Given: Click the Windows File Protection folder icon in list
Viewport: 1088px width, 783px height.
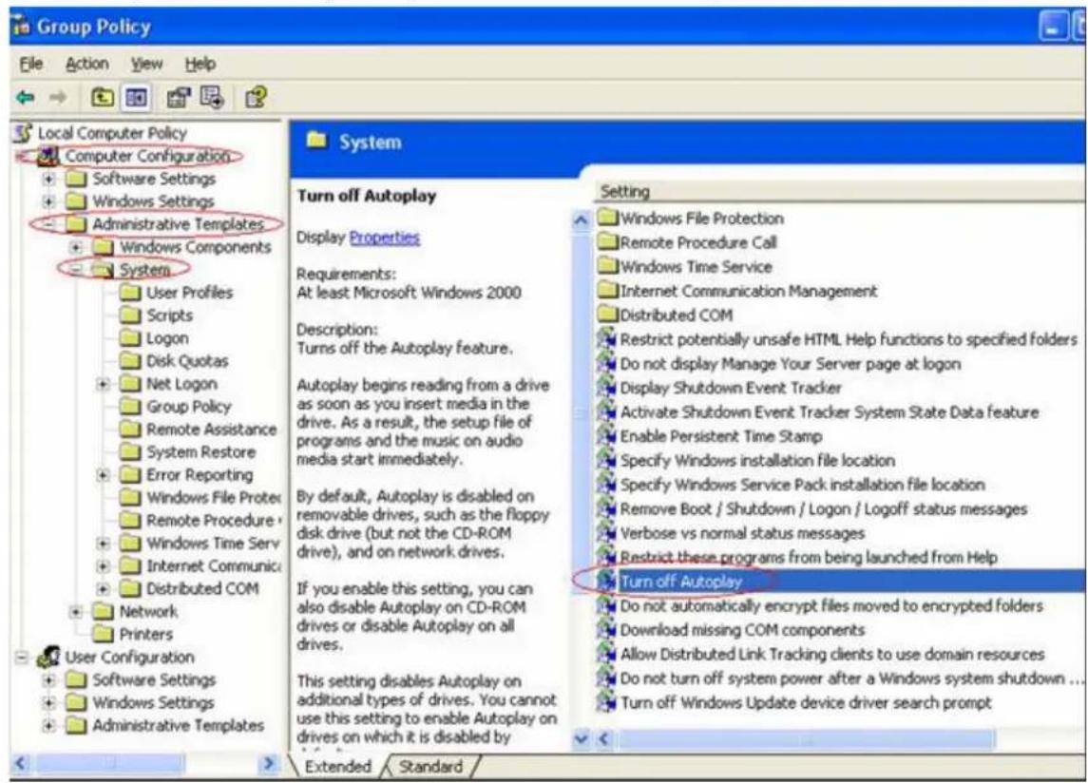Looking at the screenshot, I should 608,218.
